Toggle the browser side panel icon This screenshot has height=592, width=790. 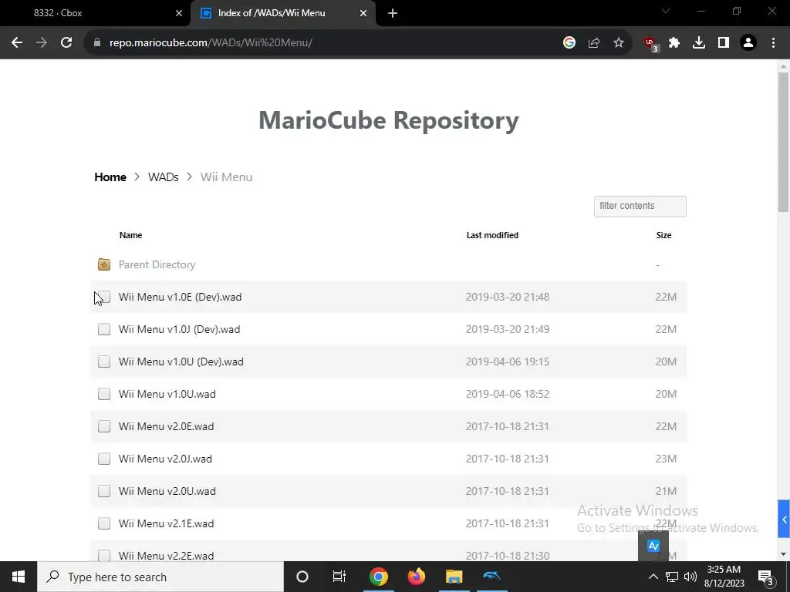click(724, 43)
